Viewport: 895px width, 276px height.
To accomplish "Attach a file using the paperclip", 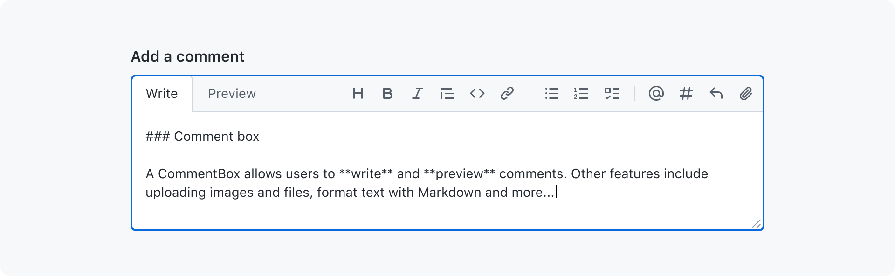I will tap(746, 93).
